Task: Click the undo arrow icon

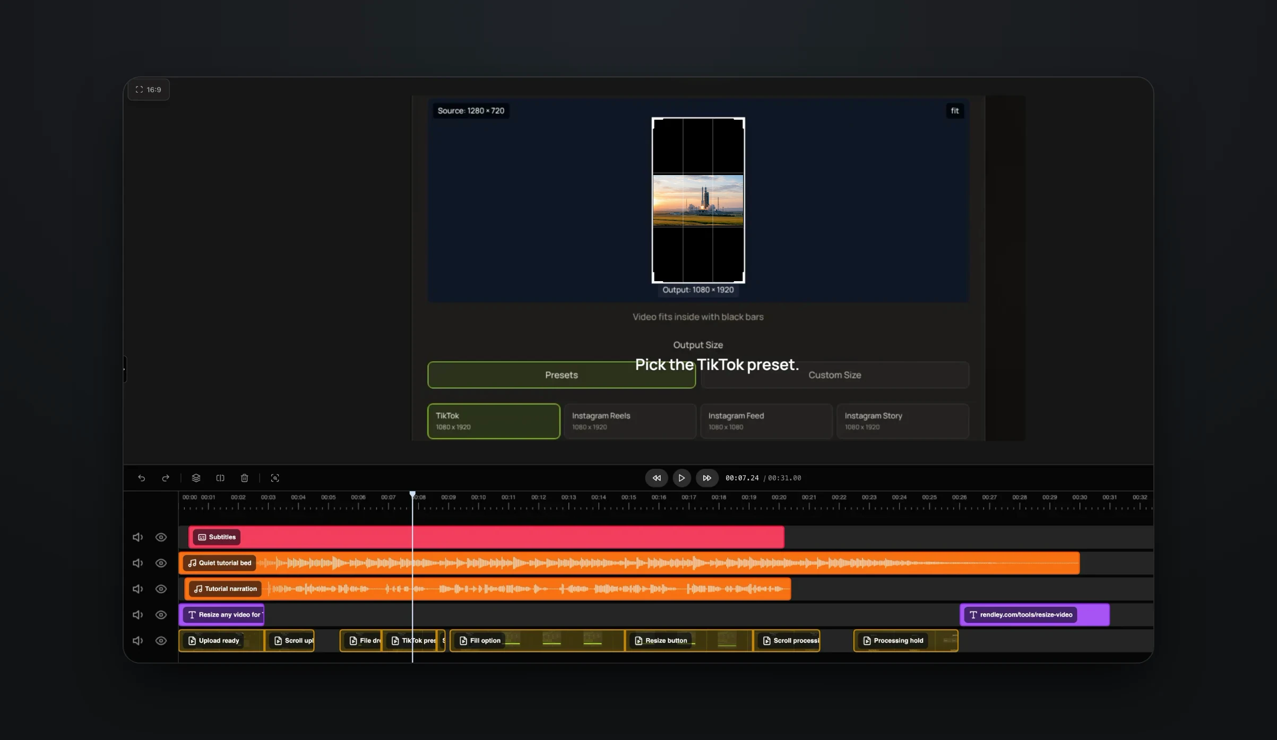Action: tap(141, 478)
